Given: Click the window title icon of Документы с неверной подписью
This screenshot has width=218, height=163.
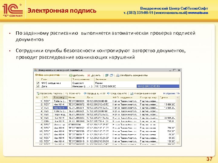Looking at the screenshot, I should 36,70.
